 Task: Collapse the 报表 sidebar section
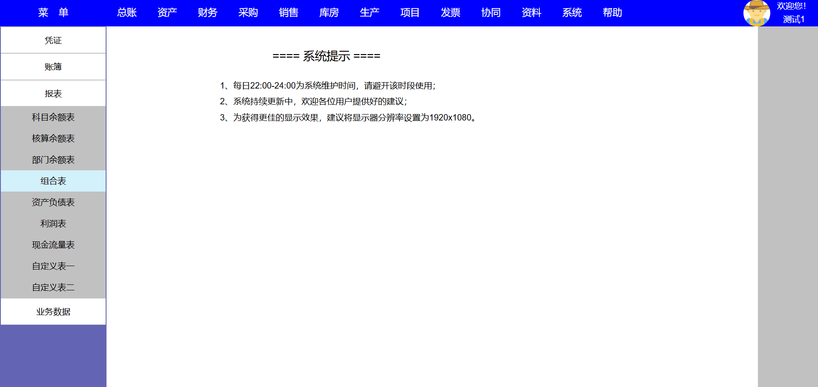[53, 94]
